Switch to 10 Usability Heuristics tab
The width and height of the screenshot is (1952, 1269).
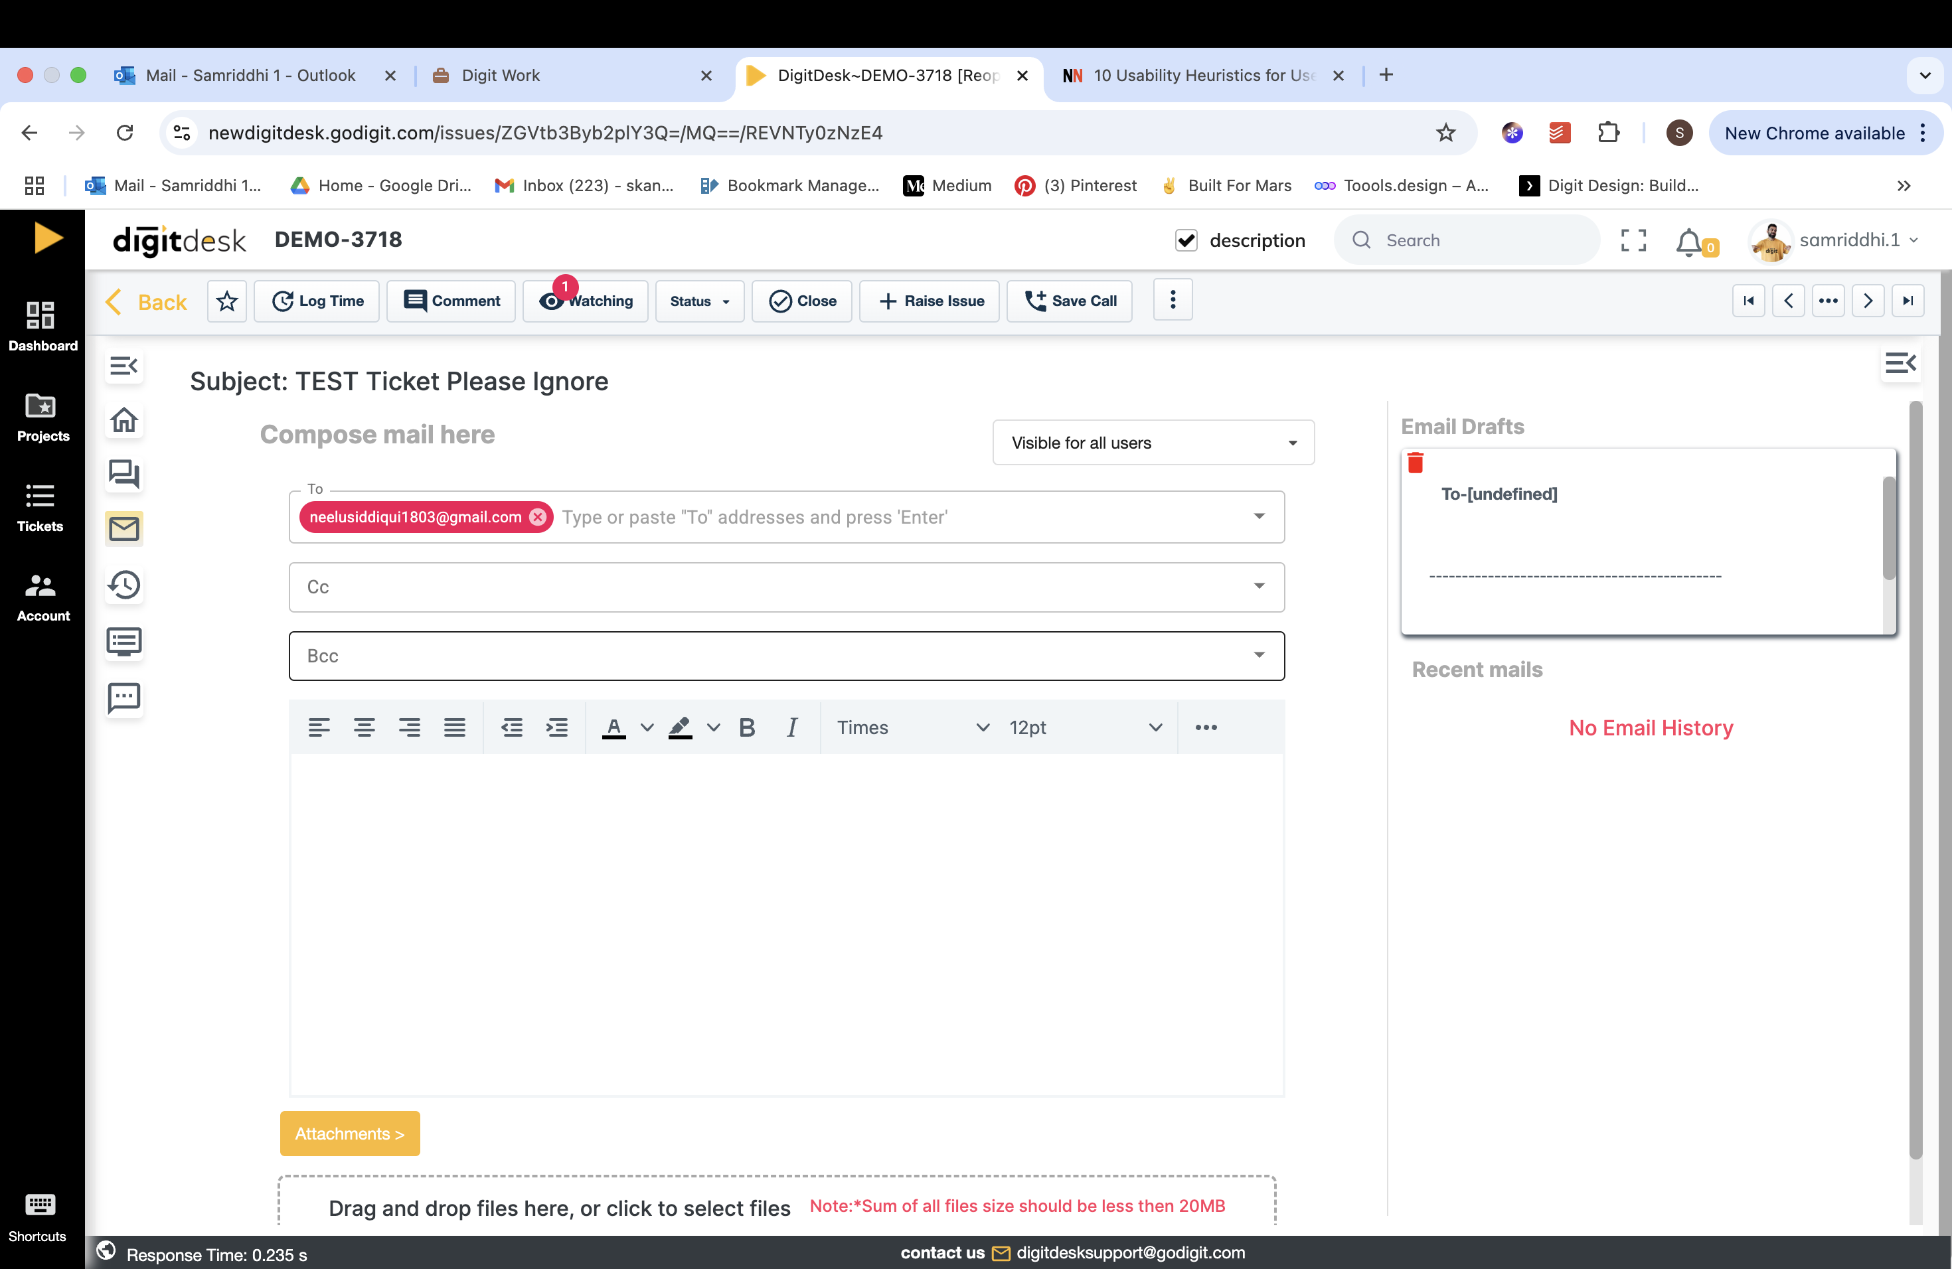click(x=1203, y=76)
